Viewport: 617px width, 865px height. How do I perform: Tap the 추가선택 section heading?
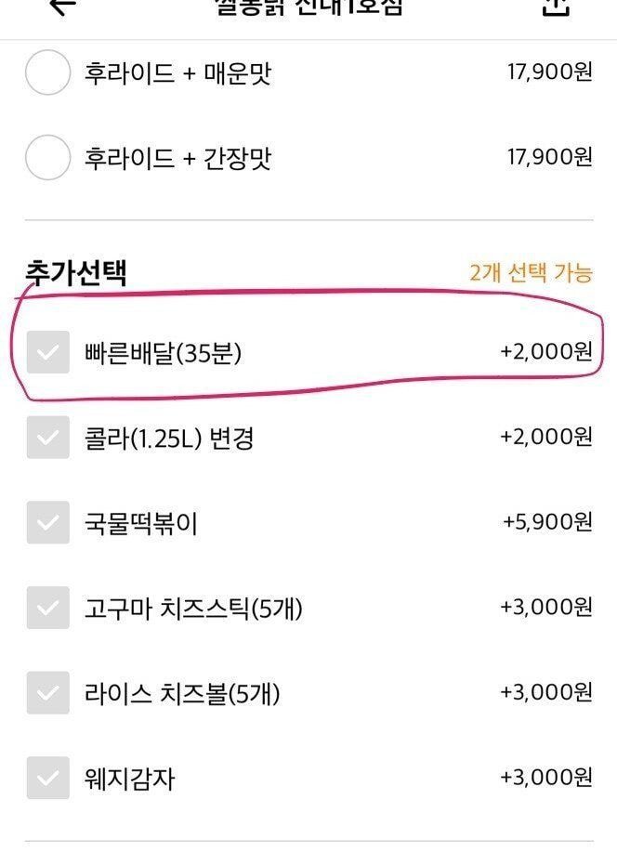pyautogui.click(x=76, y=272)
